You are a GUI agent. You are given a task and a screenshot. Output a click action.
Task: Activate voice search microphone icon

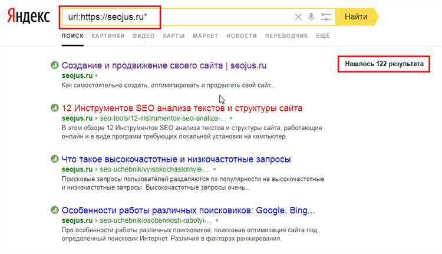coord(311,17)
